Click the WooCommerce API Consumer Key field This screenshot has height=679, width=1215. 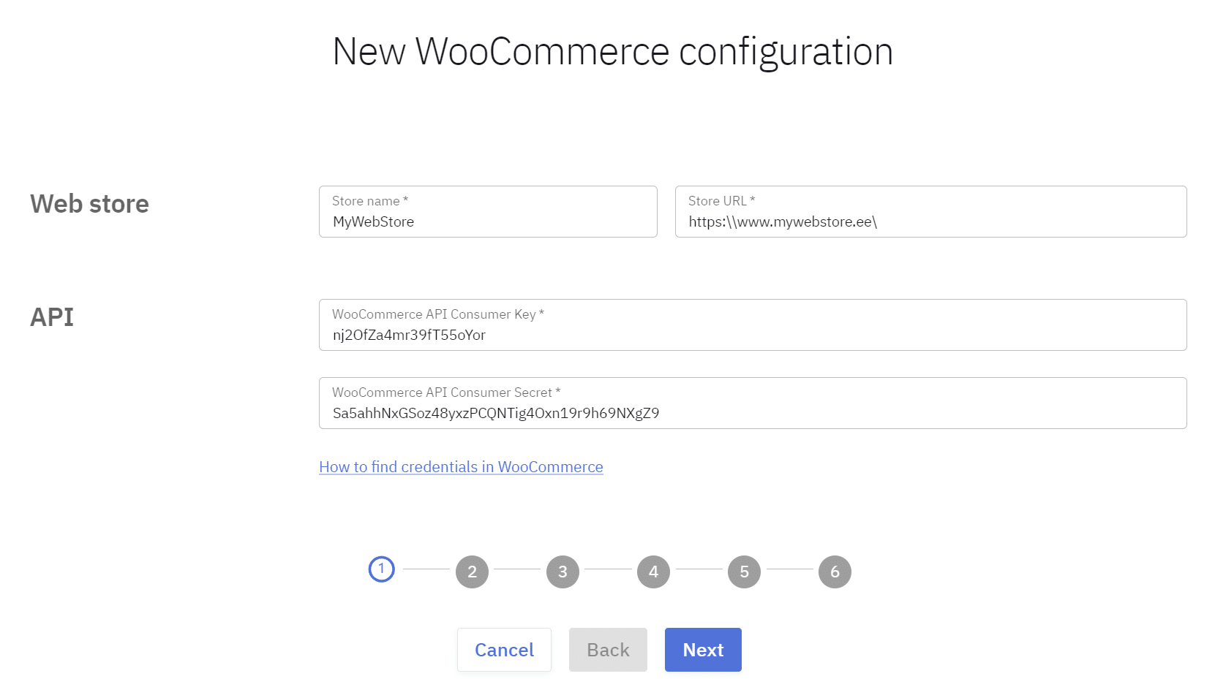[752, 335]
